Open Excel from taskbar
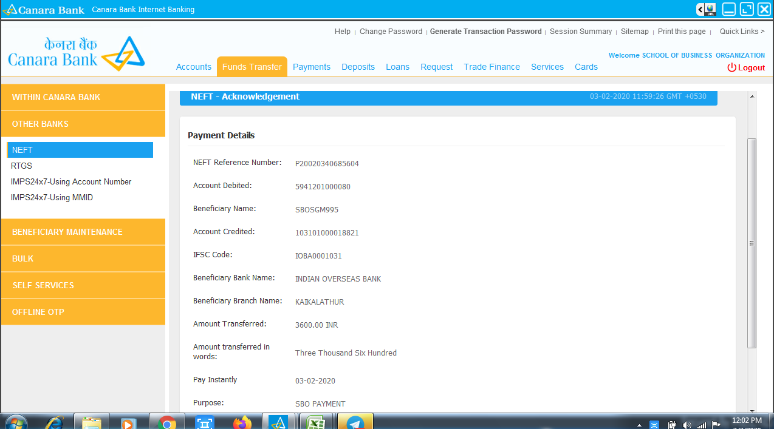This screenshot has width=774, height=429. (316, 422)
